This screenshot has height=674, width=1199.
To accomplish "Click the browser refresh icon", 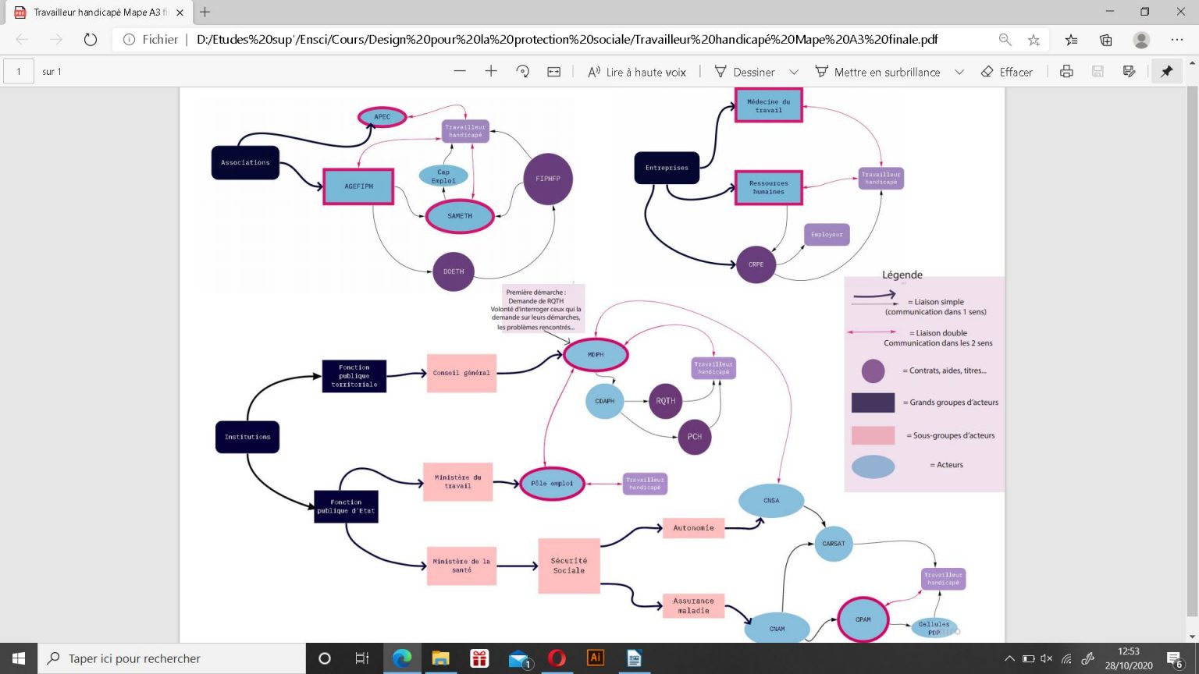I will tap(91, 40).
